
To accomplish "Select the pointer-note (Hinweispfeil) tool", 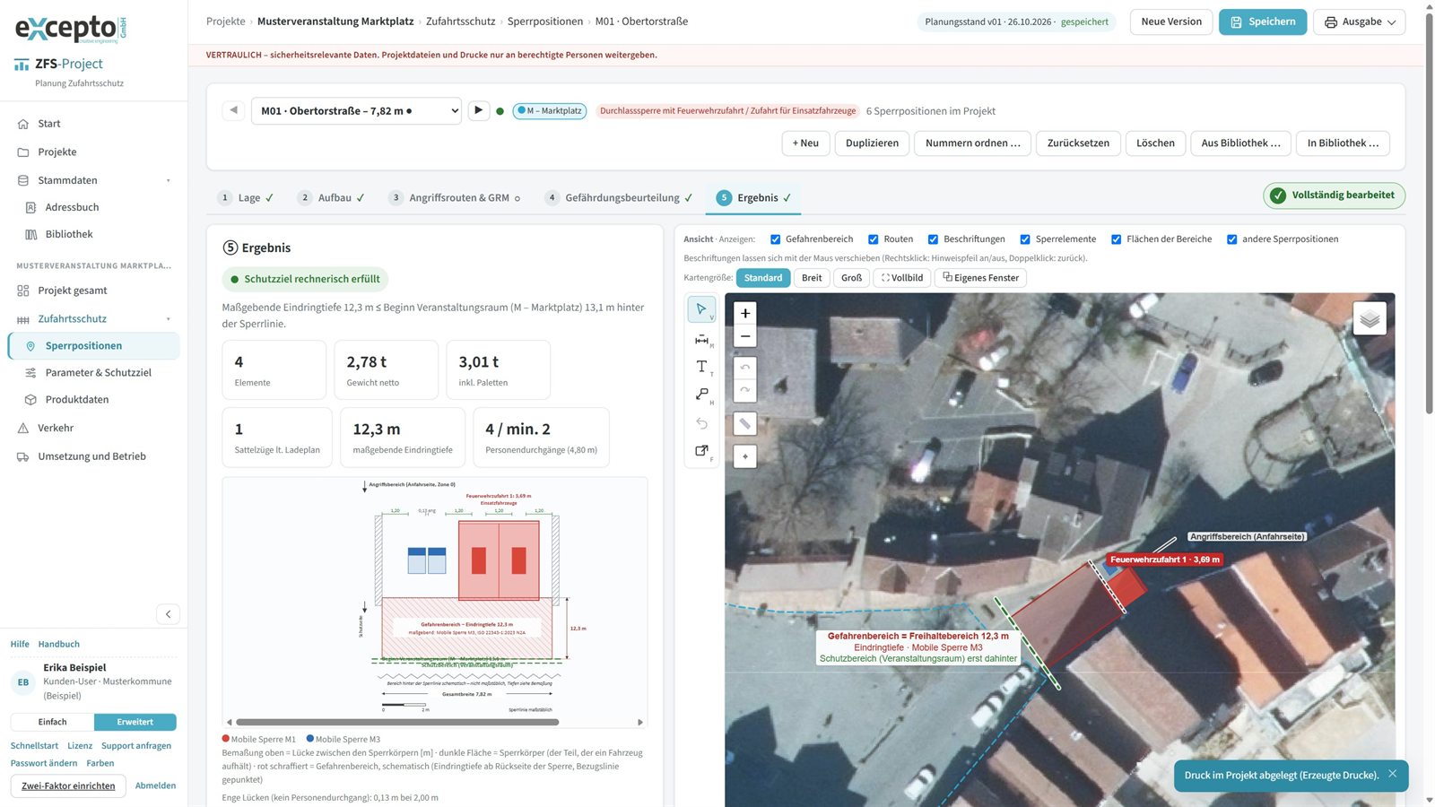I will [701, 395].
